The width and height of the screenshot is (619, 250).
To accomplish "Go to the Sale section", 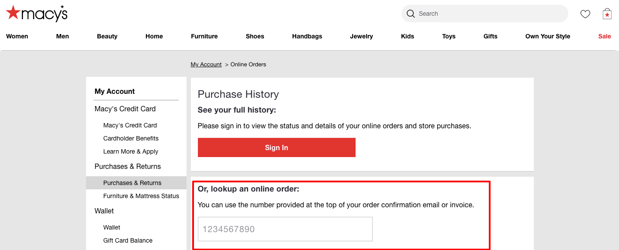I will (x=605, y=36).
